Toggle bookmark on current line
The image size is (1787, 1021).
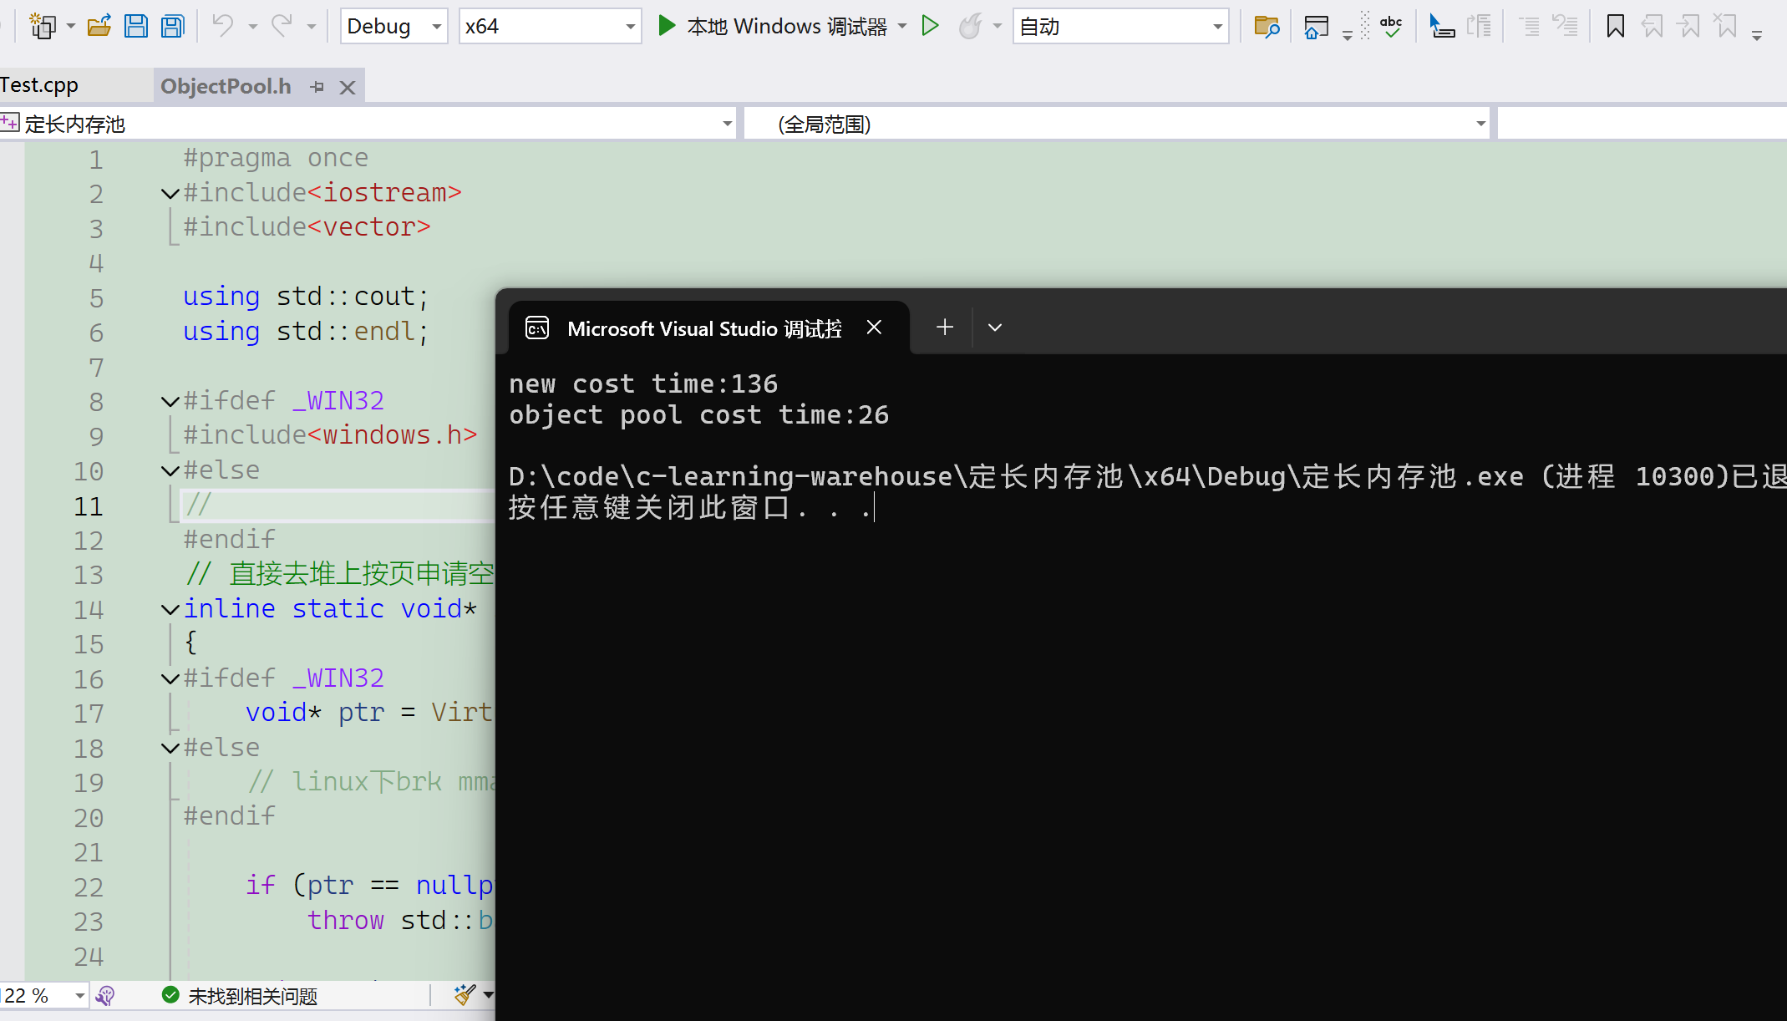pyautogui.click(x=1615, y=27)
